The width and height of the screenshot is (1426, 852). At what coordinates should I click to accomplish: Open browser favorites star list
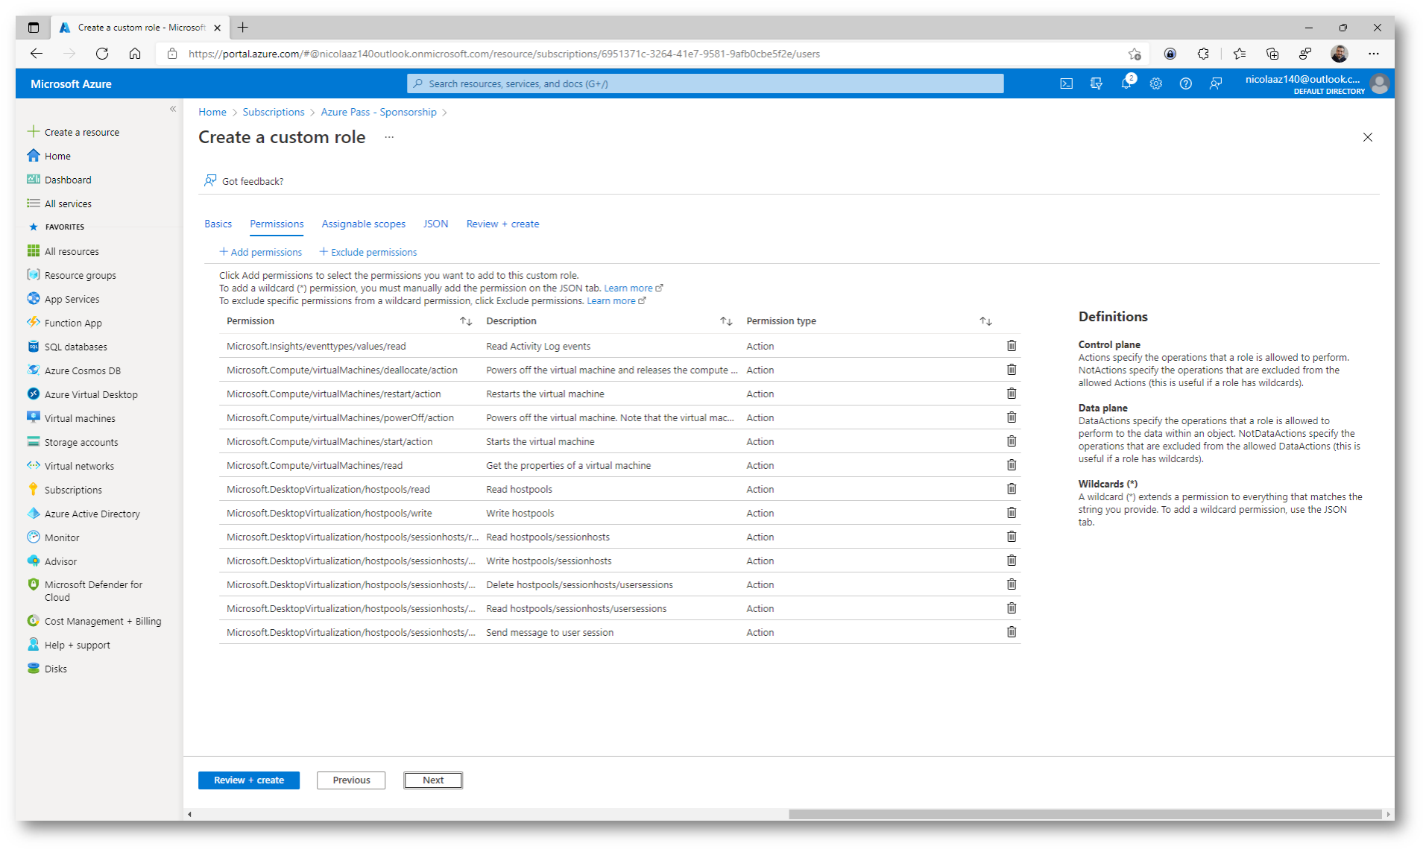1239,54
